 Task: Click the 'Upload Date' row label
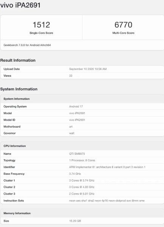click(x=12, y=69)
